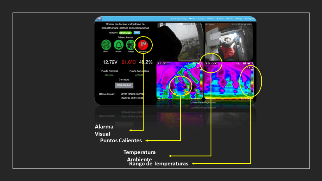This screenshot has width=322, height=181.
Task: Click the logo in the top-left corner
Action: (99, 19)
